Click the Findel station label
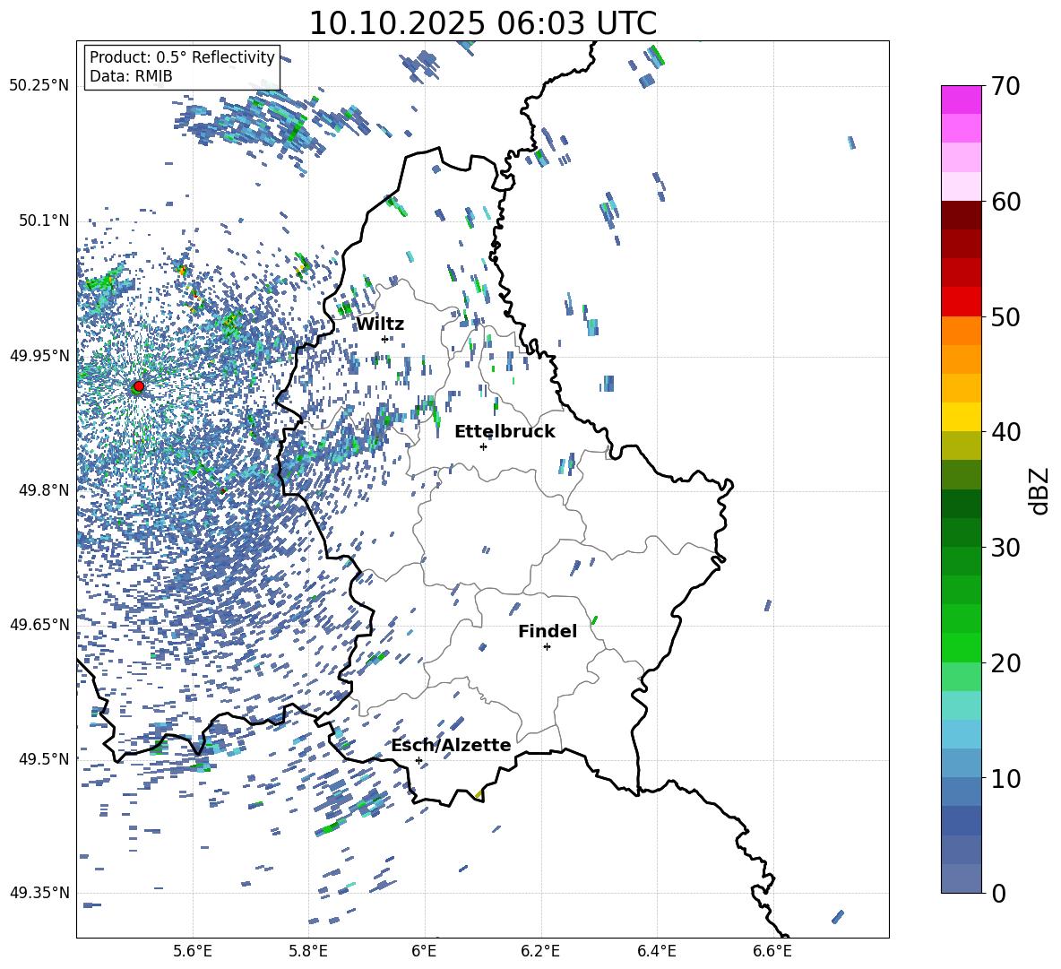This screenshot has width=1061, height=969. click(x=548, y=631)
